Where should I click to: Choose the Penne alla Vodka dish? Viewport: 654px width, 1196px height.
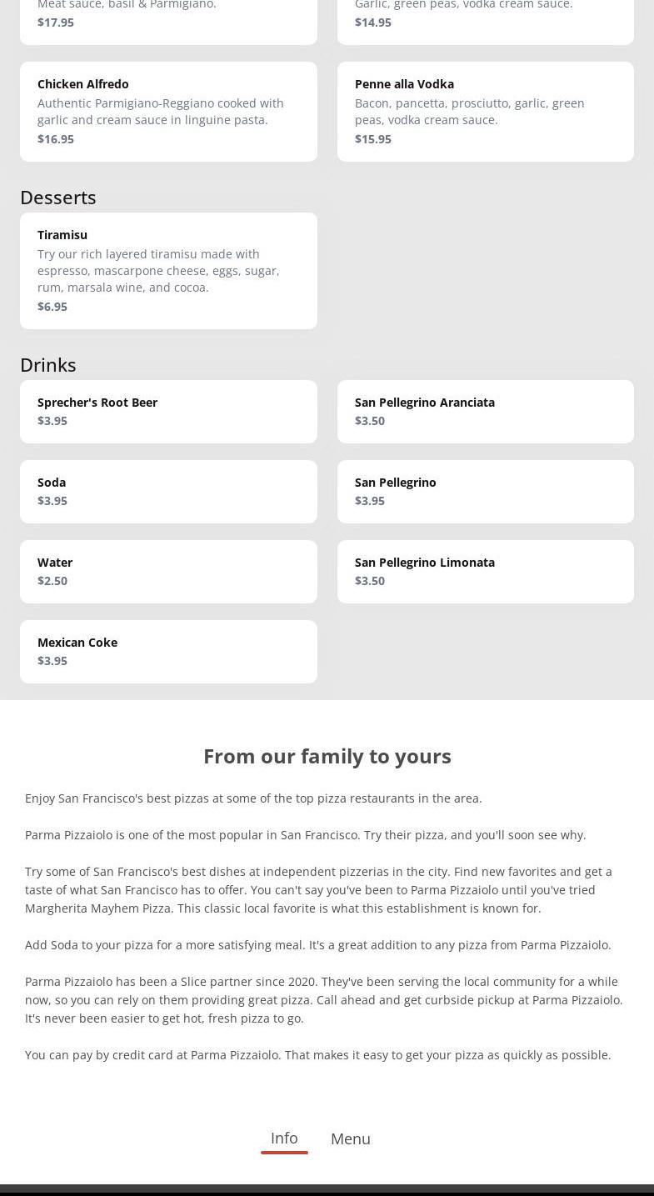point(485,112)
